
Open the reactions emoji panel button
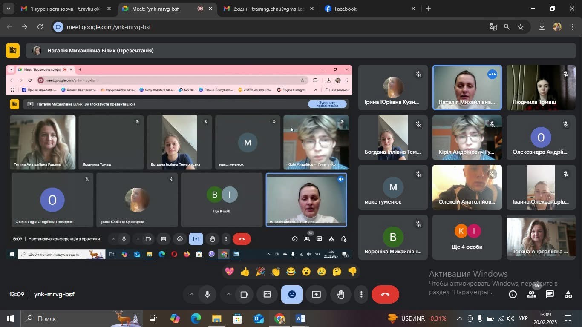coord(292,294)
